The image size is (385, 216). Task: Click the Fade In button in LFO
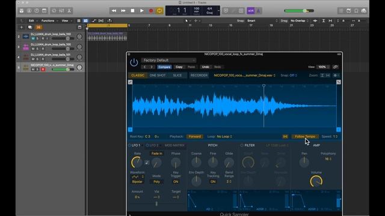(156, 154)
